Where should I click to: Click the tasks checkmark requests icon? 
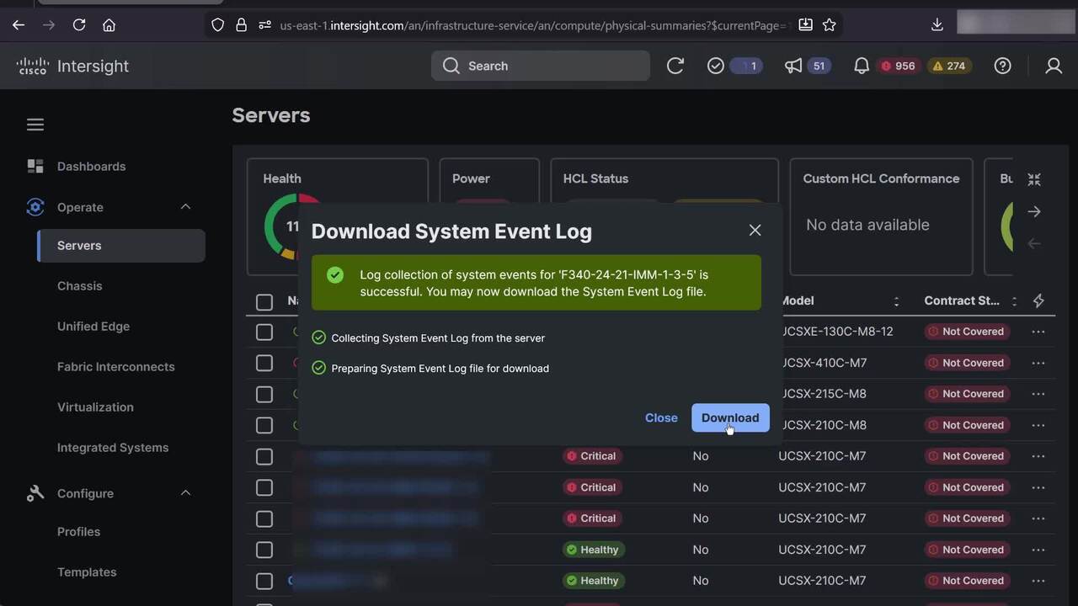click(x=716, y=66)
